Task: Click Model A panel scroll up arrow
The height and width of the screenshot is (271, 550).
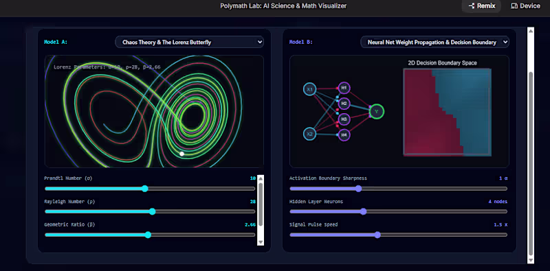Action: tap(261, 178)
